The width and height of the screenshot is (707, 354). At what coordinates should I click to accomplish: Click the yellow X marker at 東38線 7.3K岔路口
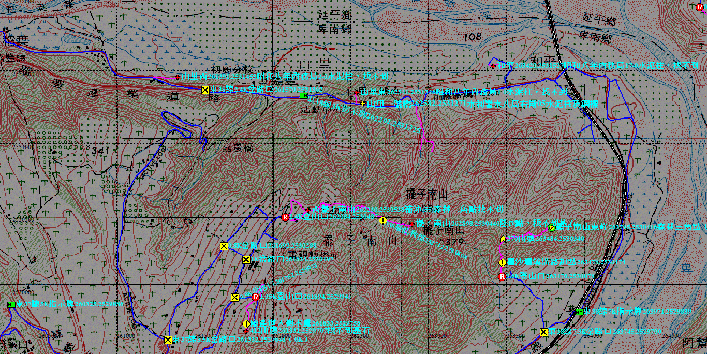[544, 332]
